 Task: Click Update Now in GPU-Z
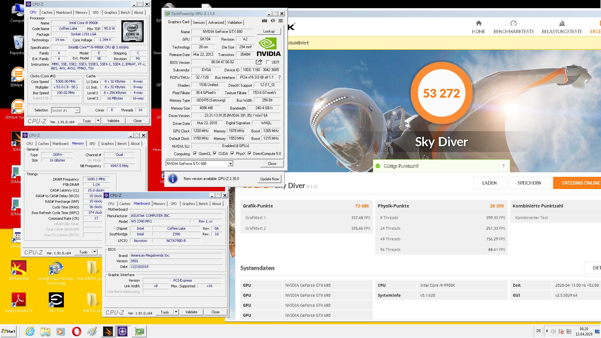click(270, 179)
